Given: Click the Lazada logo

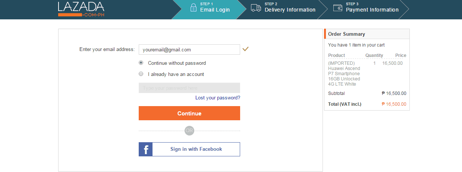Looking at the screenshot, I should point(81,9).
